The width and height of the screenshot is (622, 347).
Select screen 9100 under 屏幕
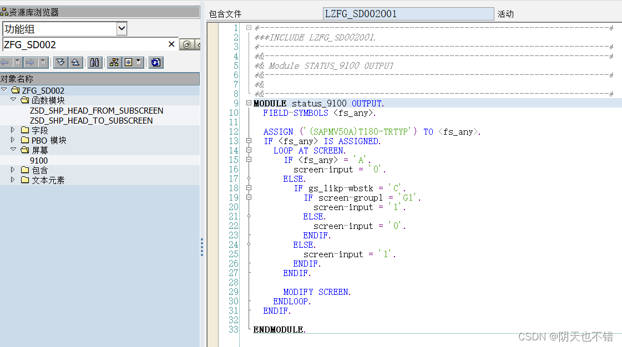[39, 160]
